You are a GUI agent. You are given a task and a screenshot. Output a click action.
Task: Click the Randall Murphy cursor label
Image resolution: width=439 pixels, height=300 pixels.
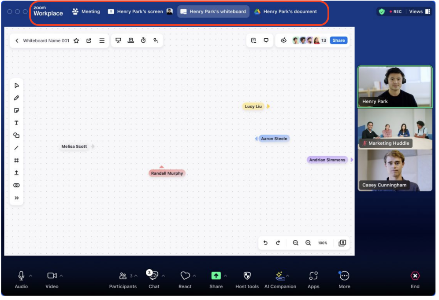167,173
